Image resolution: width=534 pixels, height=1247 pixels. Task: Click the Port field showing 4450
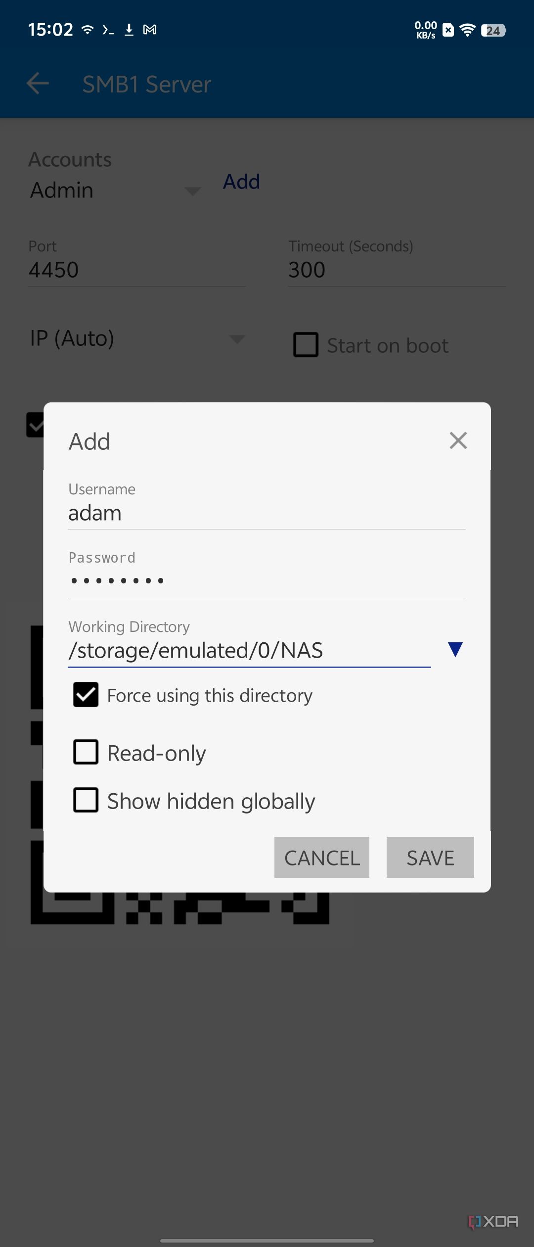click(137, 270)
